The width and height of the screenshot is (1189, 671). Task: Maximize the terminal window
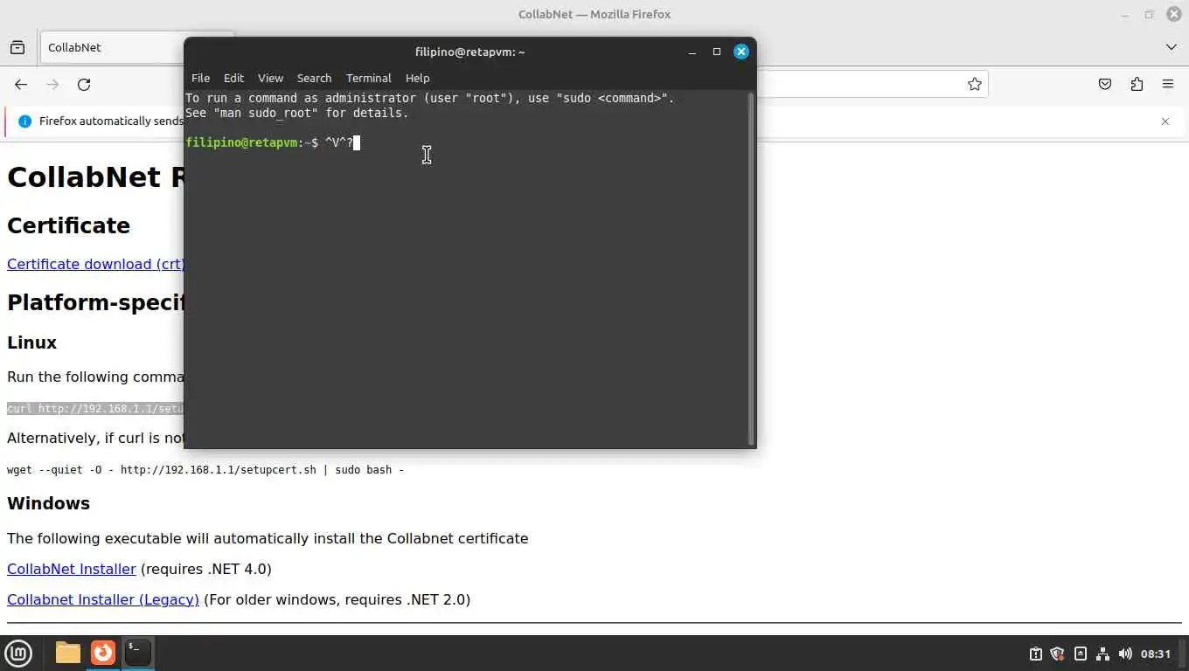pos(717,52)
